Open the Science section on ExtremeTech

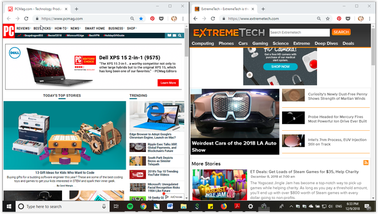[280, 44]
